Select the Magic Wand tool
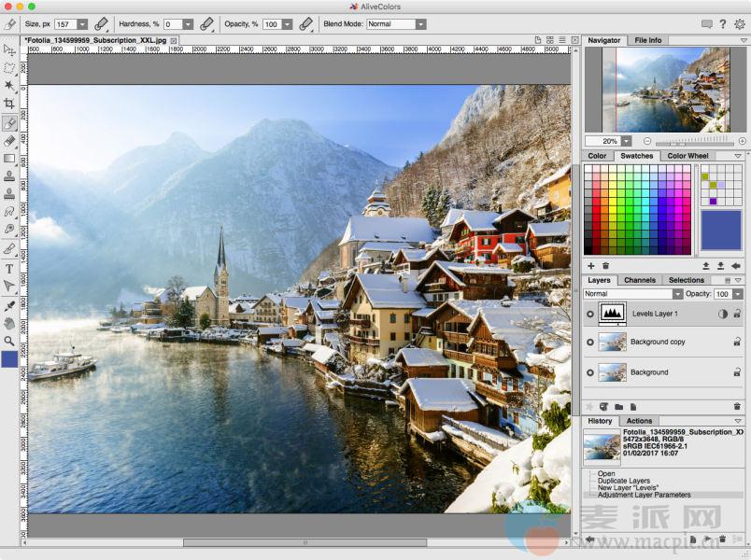Screen dimensions: 751x560 click(9, 85)
